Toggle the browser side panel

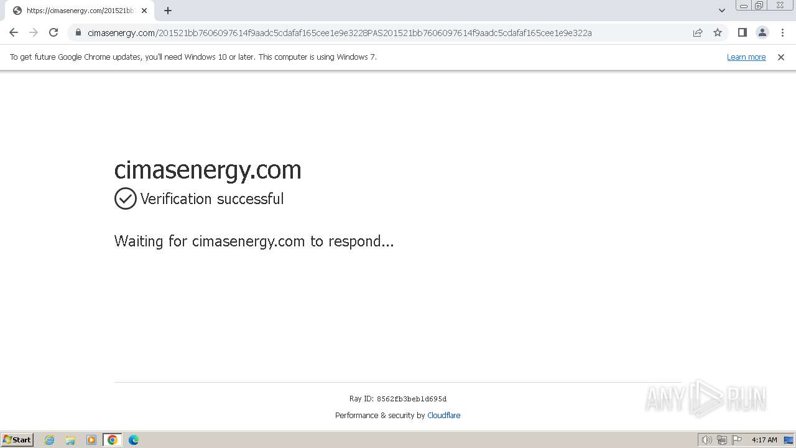point(742,32)
